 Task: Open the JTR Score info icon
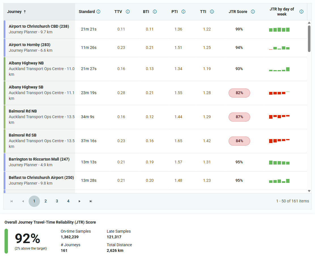253,12
